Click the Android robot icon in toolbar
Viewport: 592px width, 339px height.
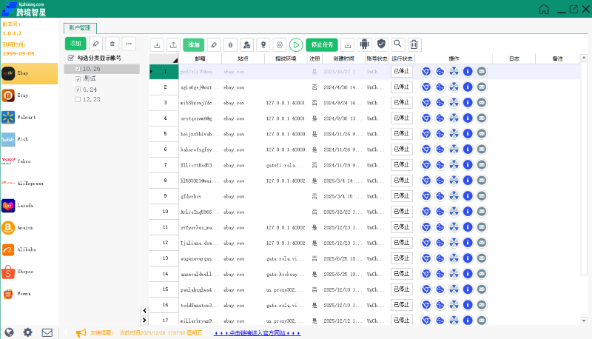(x=363, y=44)
